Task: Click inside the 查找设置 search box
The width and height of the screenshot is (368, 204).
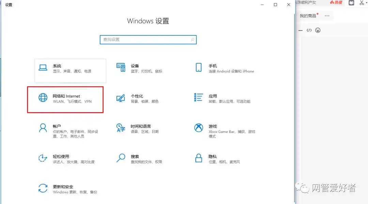Action: tap(148, 39)
